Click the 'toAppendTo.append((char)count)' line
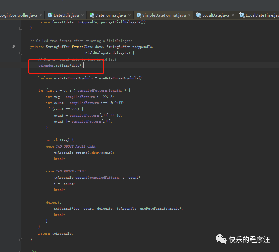This screenshot has height=252, width=279. point(84,153)
